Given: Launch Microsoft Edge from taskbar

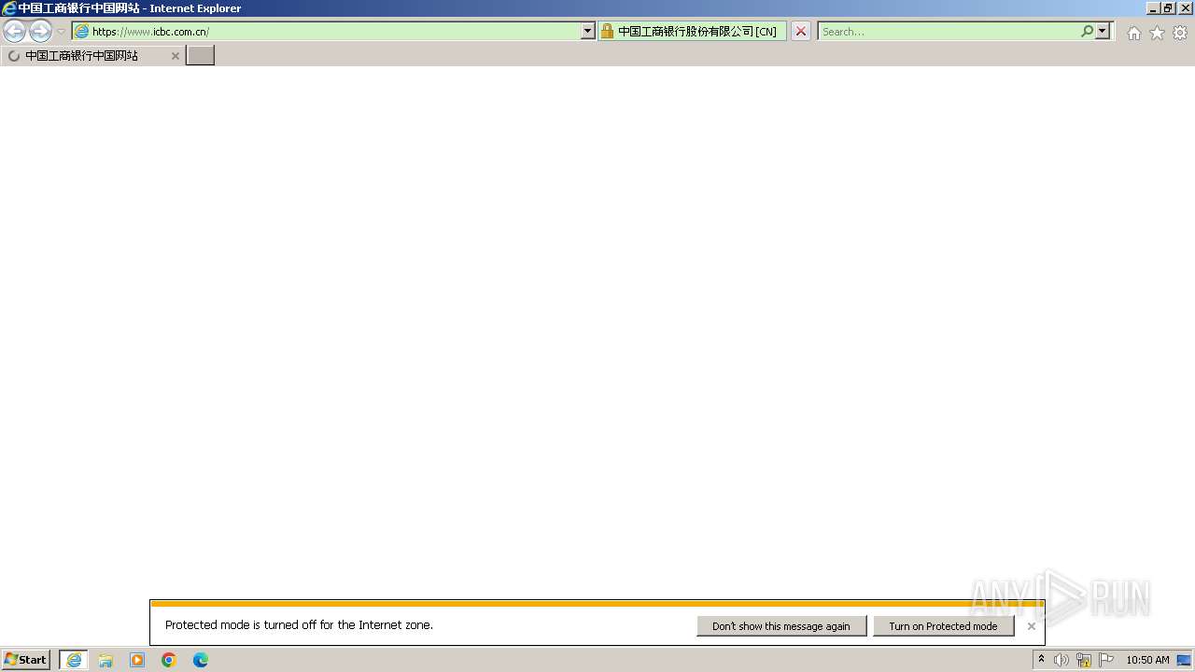Looking at the screenshot, I should pyautogui.click(x=201, y=660).
